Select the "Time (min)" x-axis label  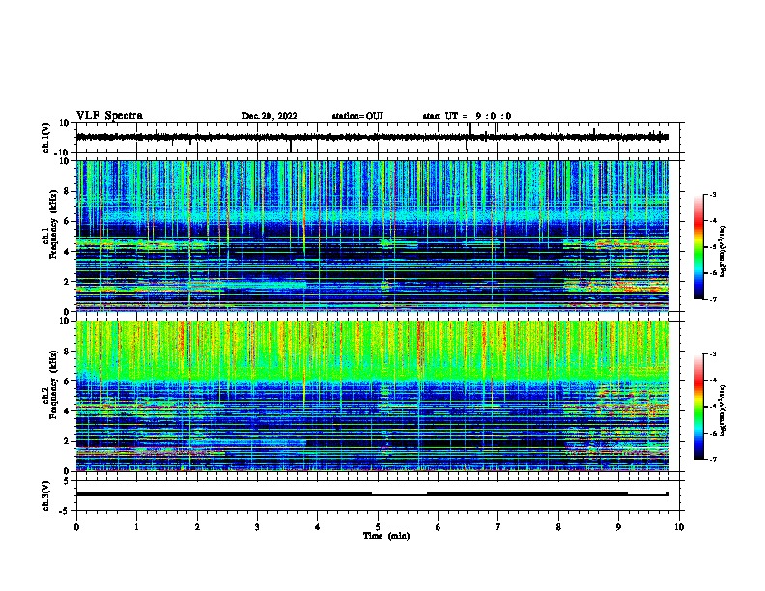pyautogui.click(x=386, y=536)
